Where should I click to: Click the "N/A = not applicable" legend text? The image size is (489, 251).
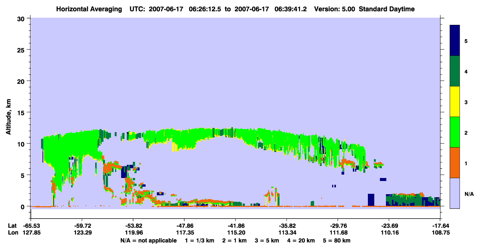[149, 240]
